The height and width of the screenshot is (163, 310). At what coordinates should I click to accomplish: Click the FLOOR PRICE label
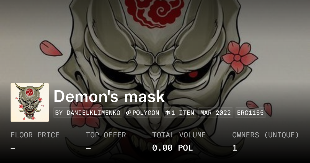[x=35, y=135]
